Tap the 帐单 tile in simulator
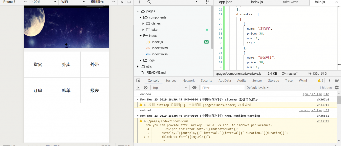 (x=66, y=90)
